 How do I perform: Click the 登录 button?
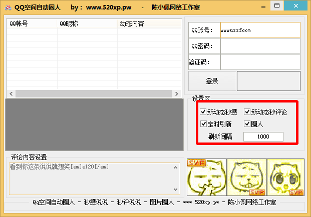212,81
